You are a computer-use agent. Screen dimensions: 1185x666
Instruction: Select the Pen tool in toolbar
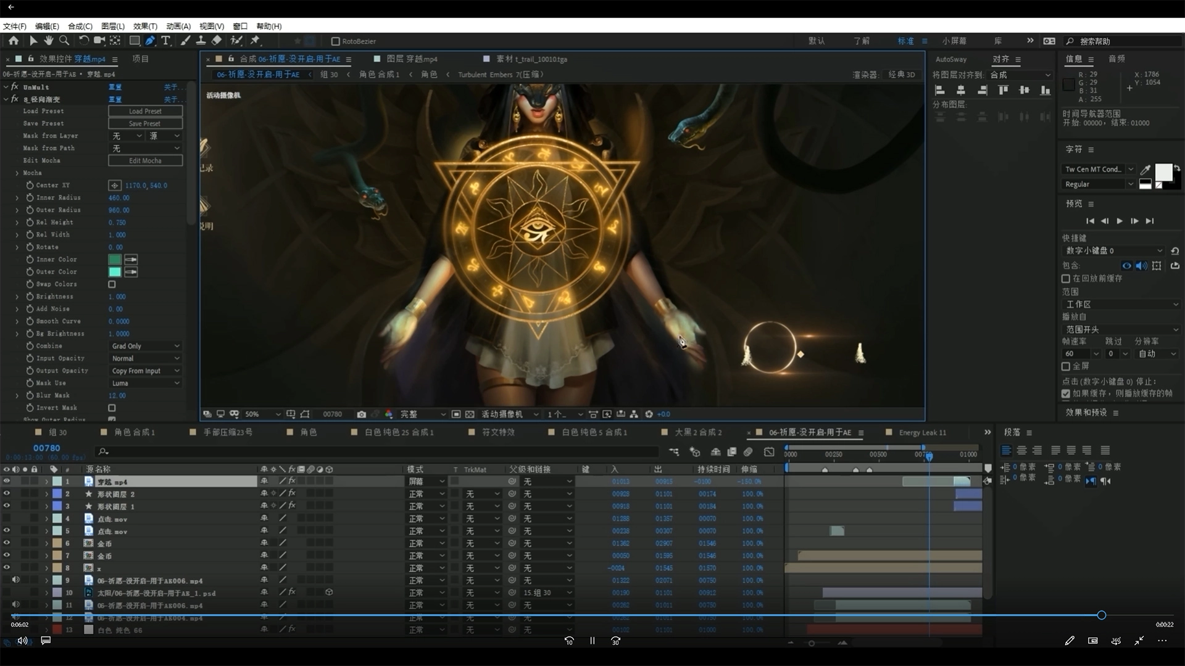pyautogui.click(x=150, y=41)
